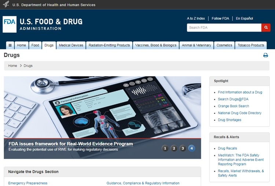Screen dimensions: 275x186
Task: Click U.S. Department of Health and Human Services
Action: point(54,5)
